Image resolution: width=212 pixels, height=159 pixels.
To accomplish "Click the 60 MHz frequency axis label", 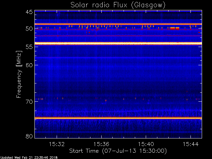I will pos(29,65).
